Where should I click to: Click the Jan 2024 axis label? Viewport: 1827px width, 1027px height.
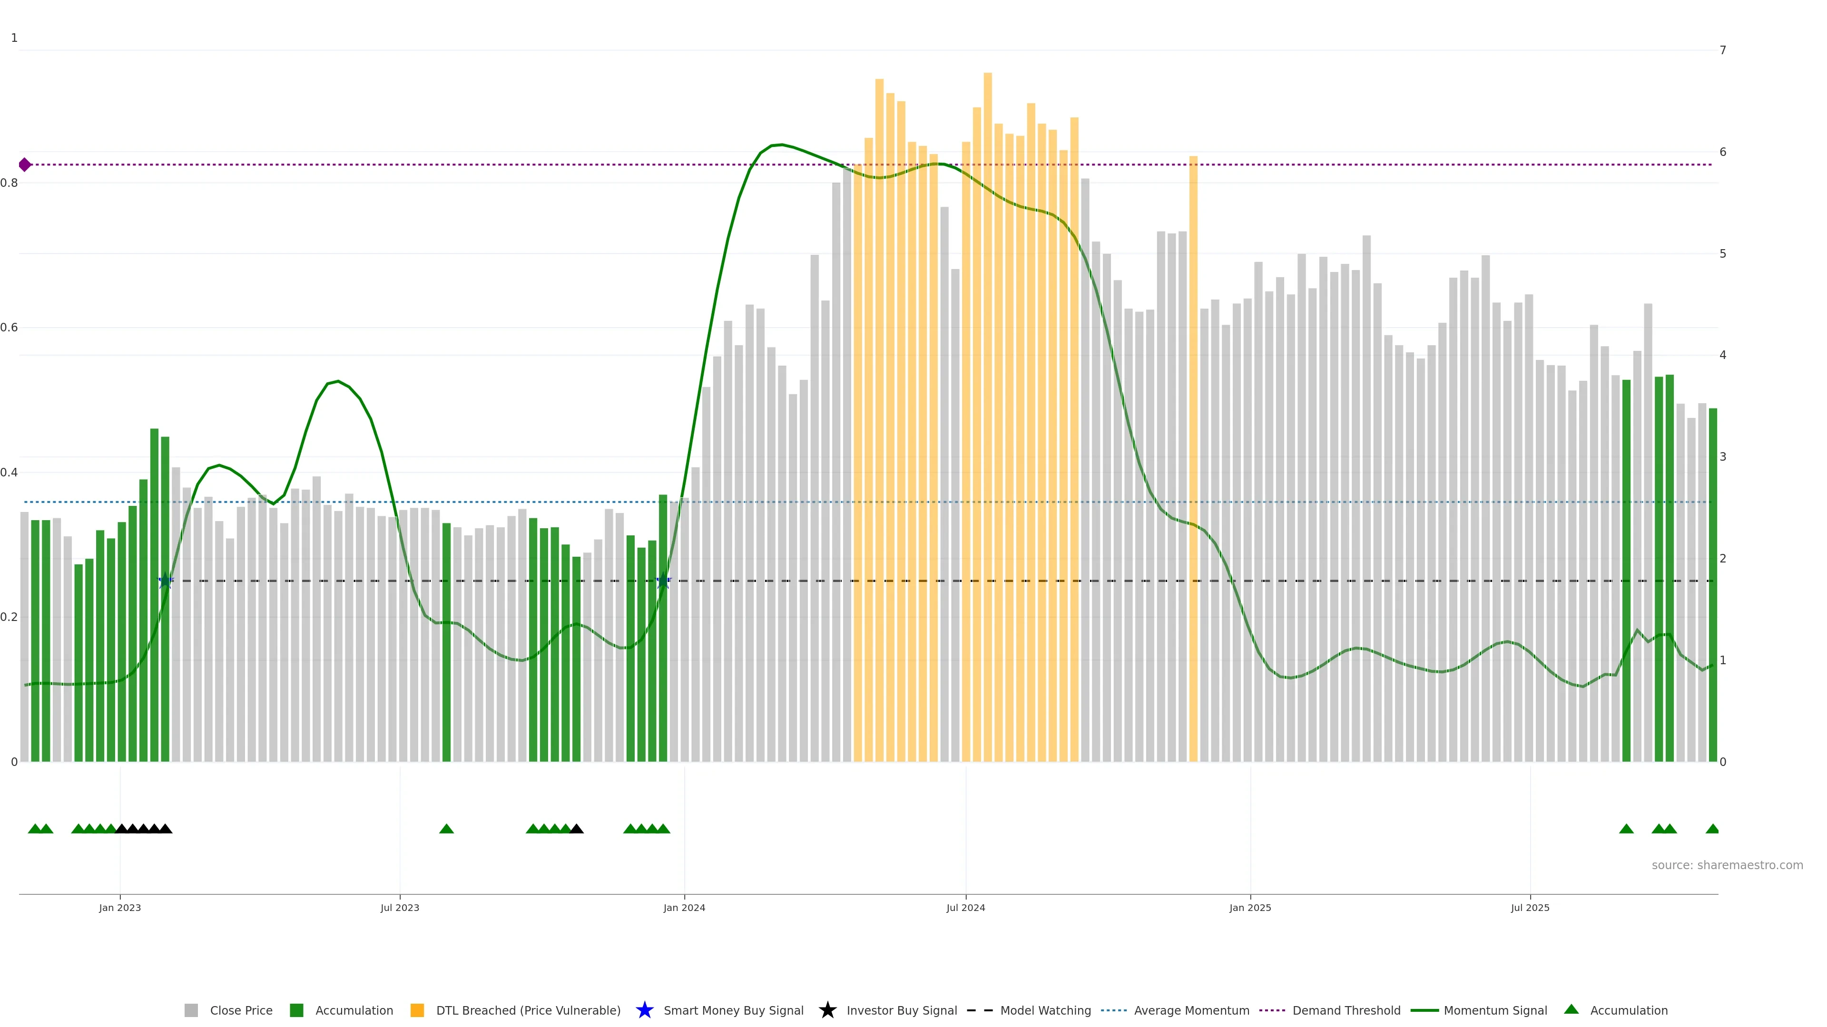[x=684, y=907]
